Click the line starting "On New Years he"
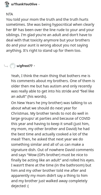101x195 pixels. pos(52,103)
